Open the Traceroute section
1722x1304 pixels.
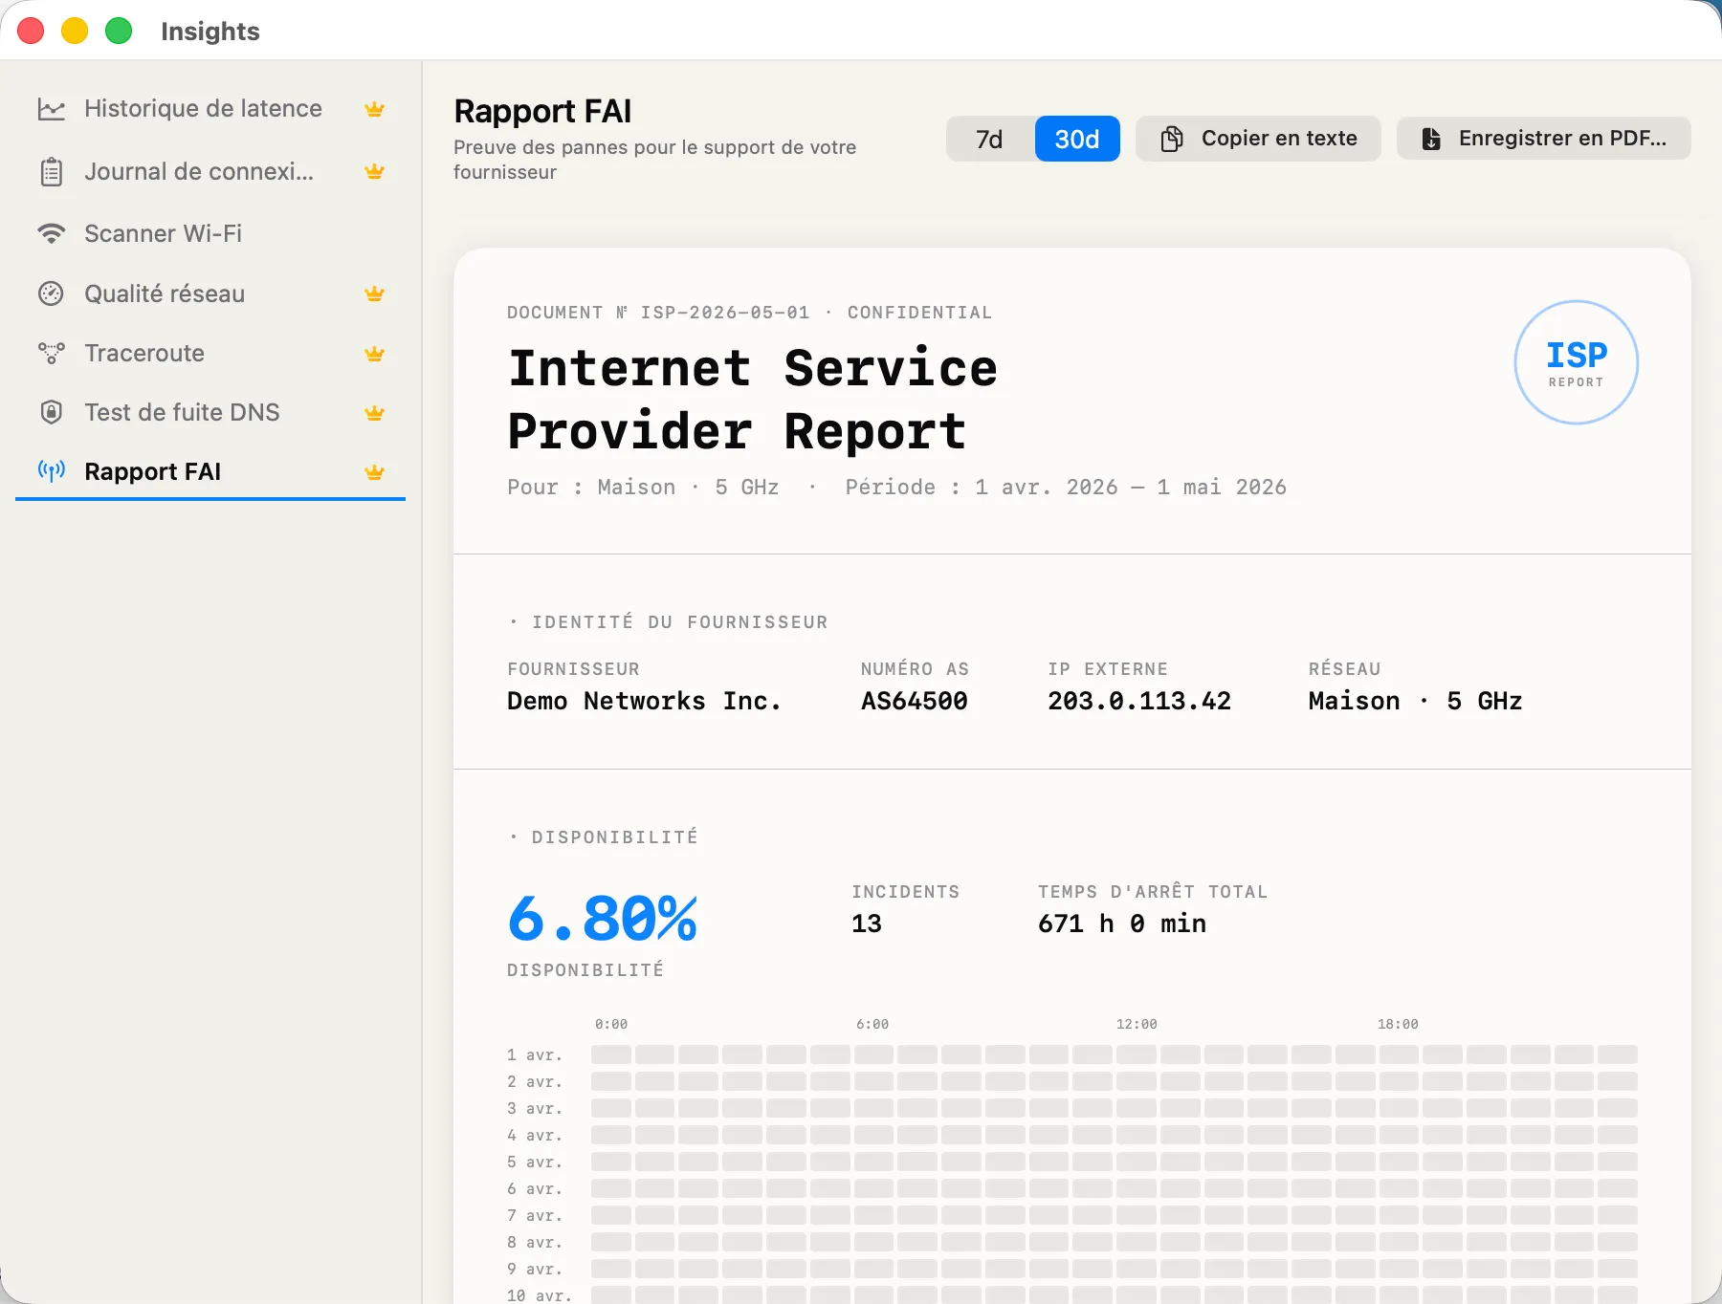coord(210,354)
